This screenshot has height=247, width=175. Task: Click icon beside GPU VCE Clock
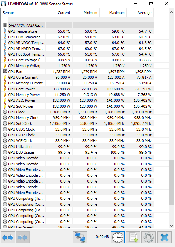[5, 141]
